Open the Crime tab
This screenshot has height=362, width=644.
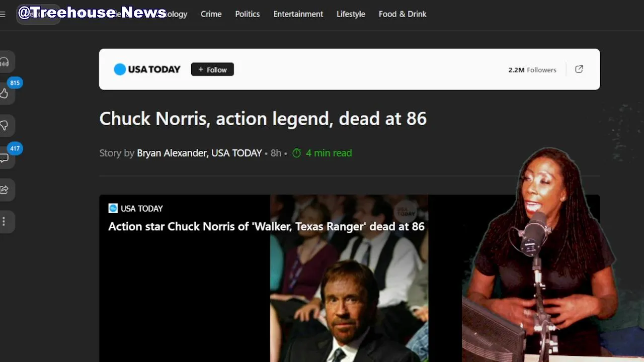[x=211, y=14]
